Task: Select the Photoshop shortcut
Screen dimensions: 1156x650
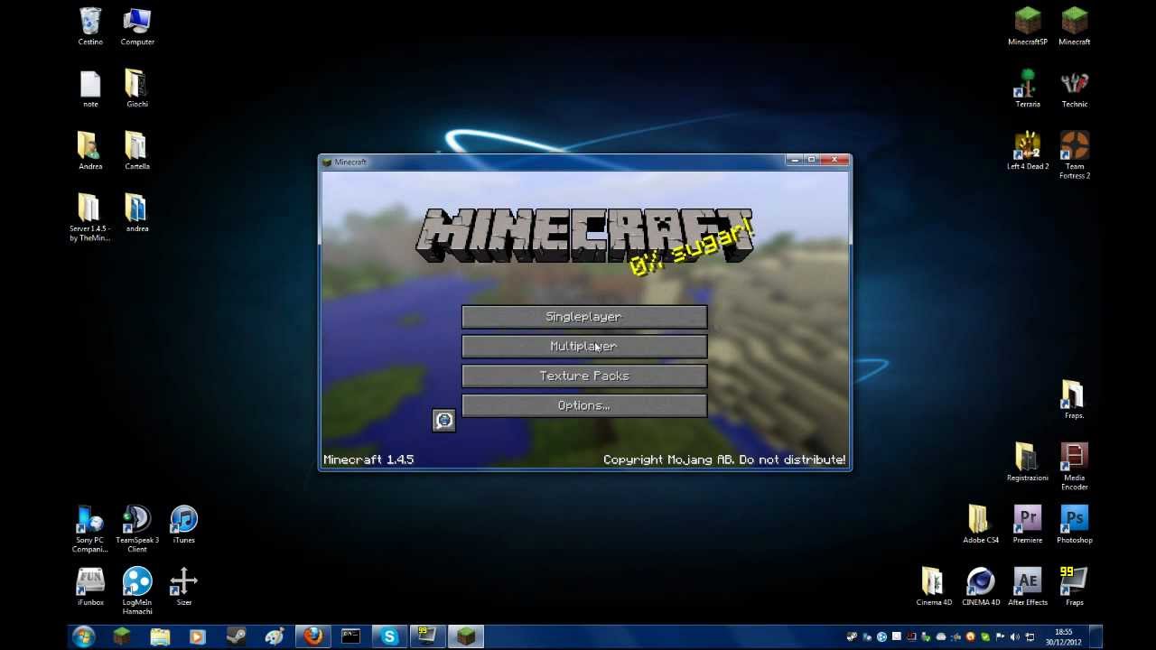Action: (1075, 525)
